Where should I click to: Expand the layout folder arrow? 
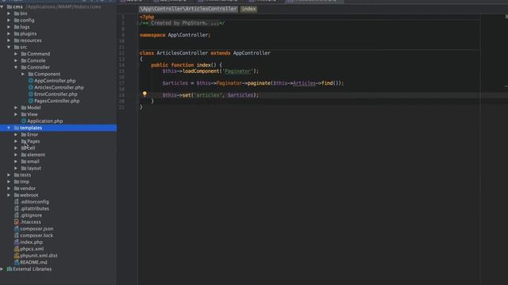pyautogui.click(x=16, y=169)
